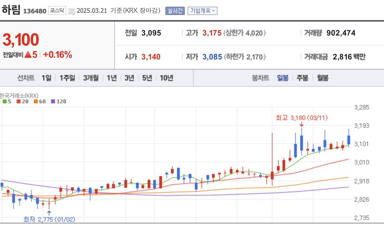Click the 하한가 2,170 text

245,57
